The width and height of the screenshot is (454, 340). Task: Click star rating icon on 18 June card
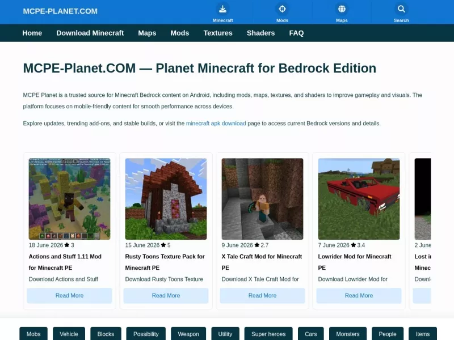click(x=67, y=245)
